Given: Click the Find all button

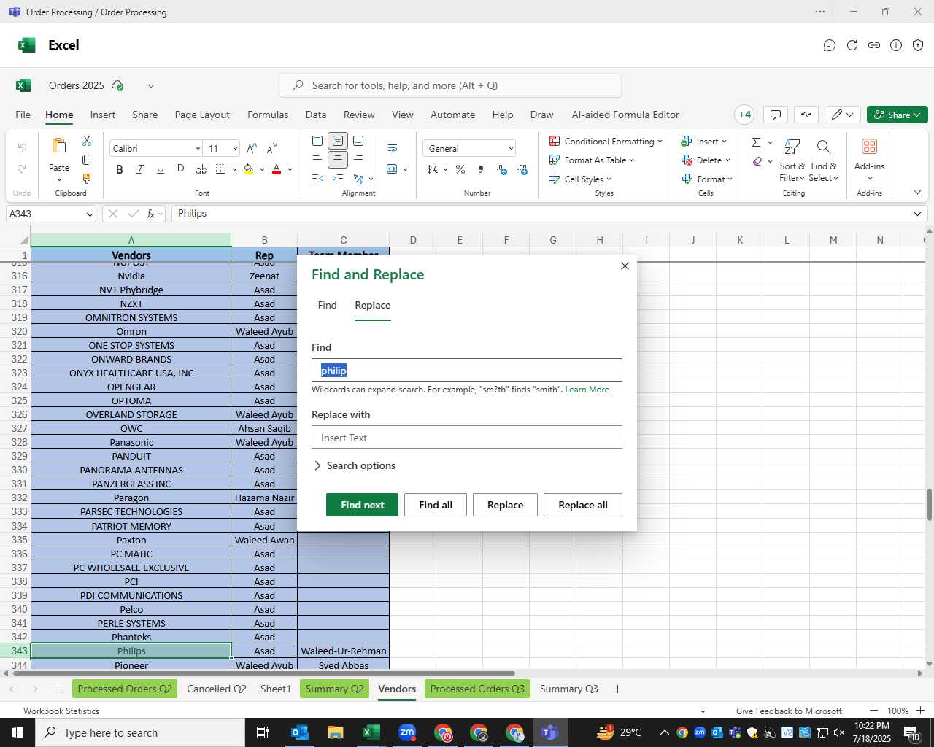Looking at the screenshot, I should click(436, 505).
